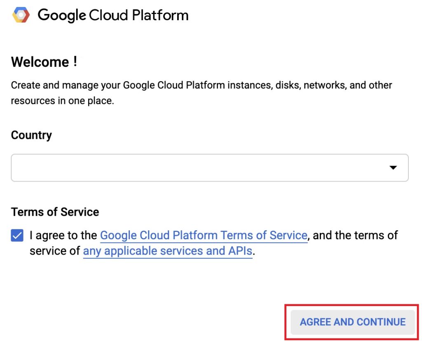Uncheck the Terms of Service agreement checkbox
The image size is (422, 341).
coord(17,236)
